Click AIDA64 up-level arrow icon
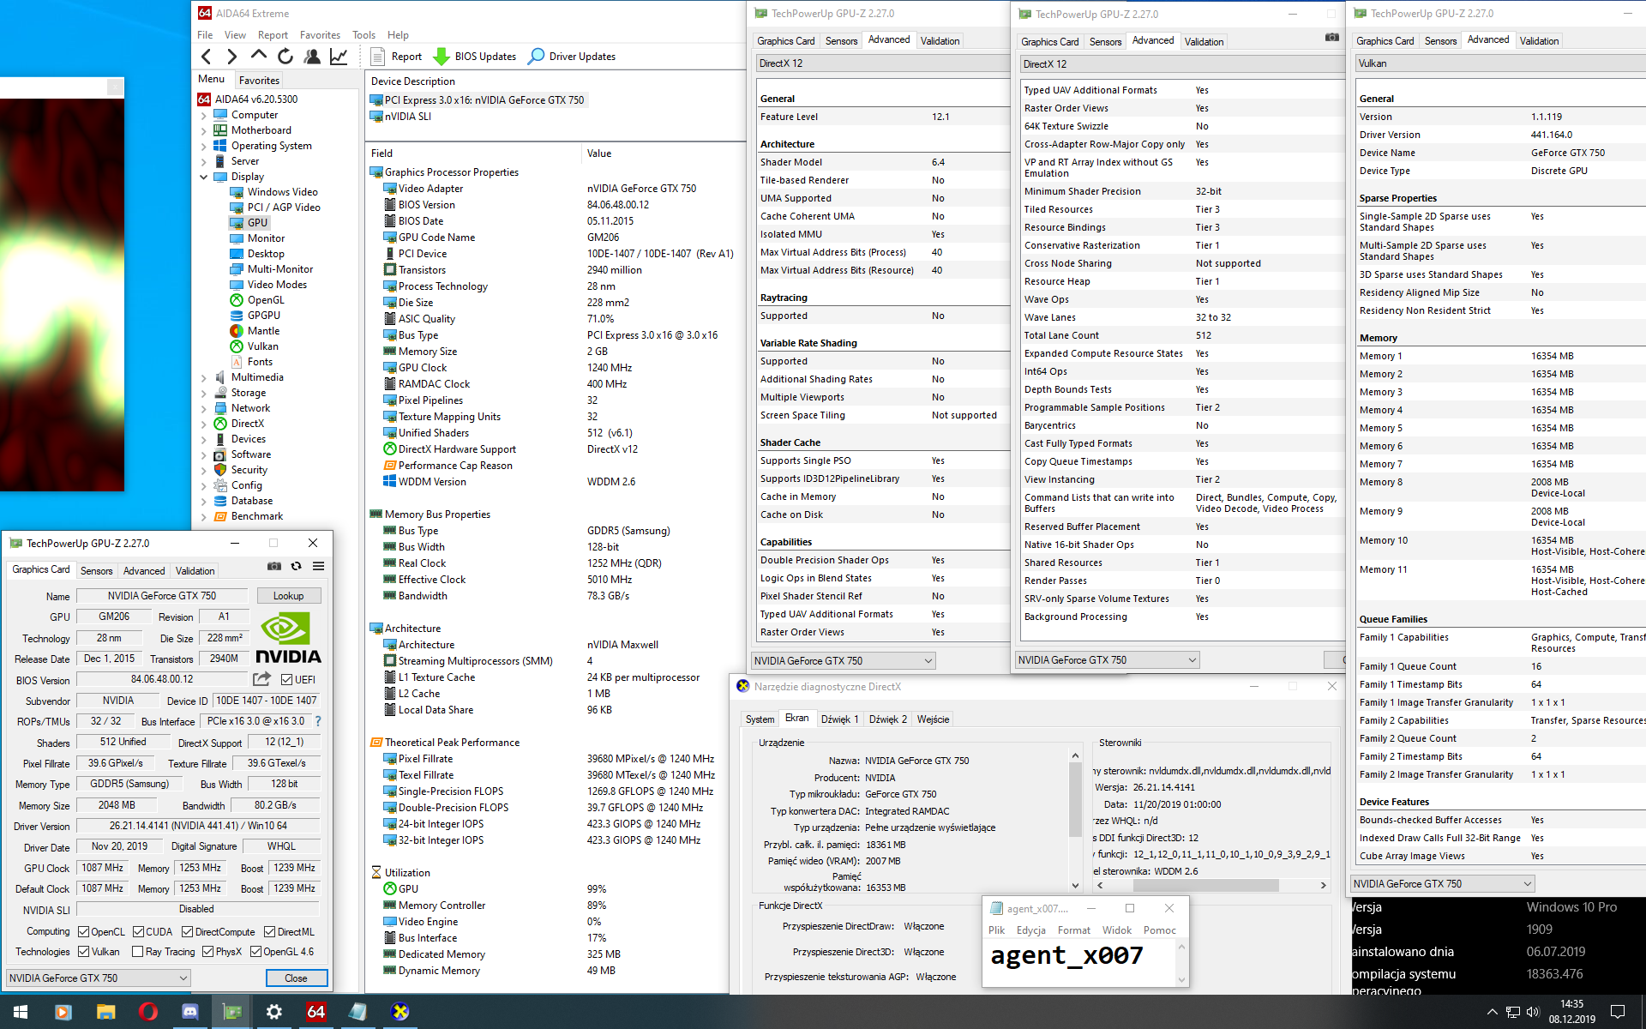The image size is (1646, 1029). pos(258,56)
